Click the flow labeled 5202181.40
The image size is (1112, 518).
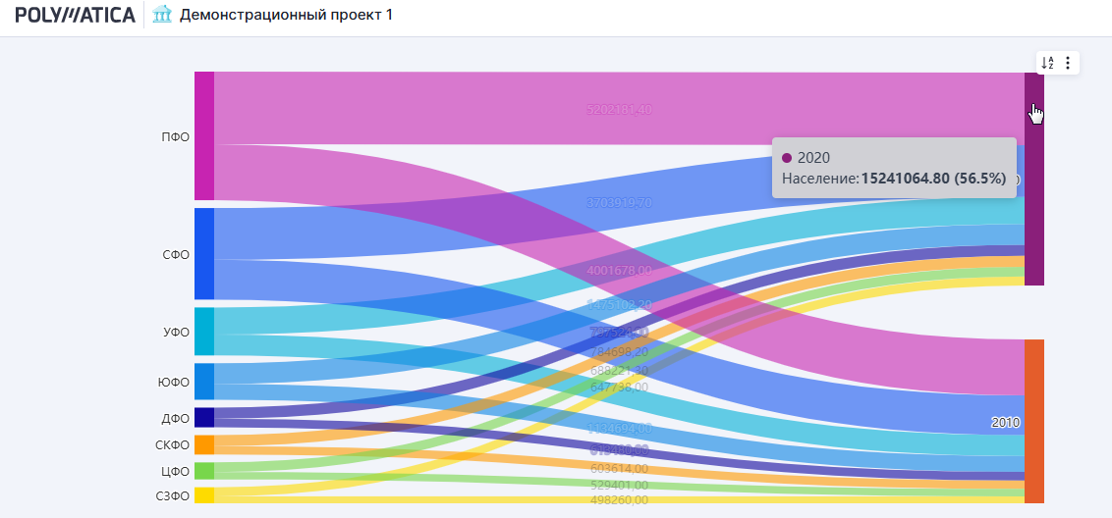pos(618,109)
